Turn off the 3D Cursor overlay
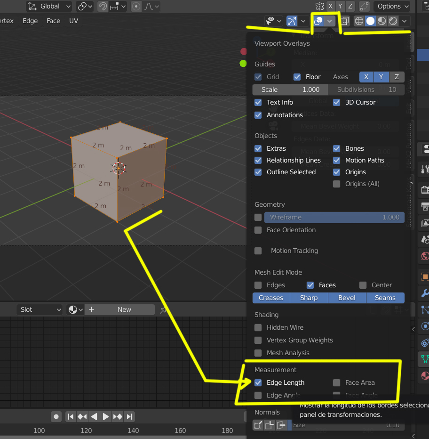429x439 pixels. pyautogui.click(x=337, y=102)
